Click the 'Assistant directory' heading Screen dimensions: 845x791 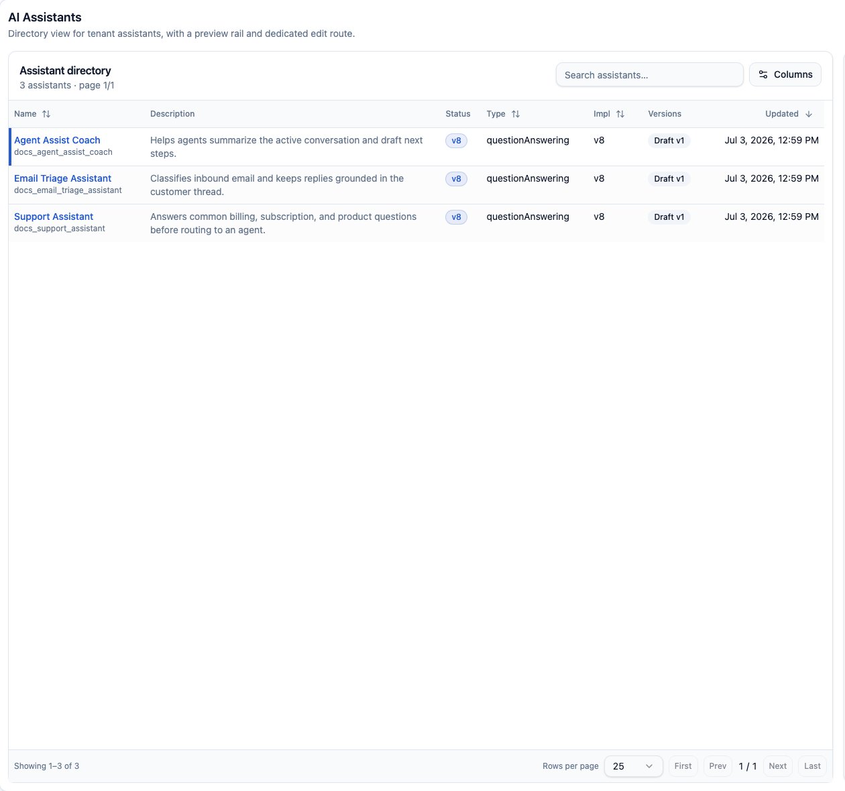[x=65, y=70]
